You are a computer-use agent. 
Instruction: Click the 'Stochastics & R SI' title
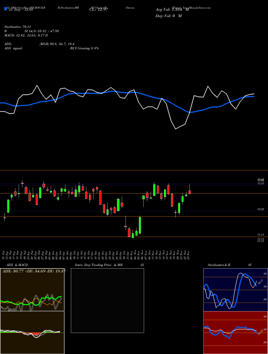point(229,265)
